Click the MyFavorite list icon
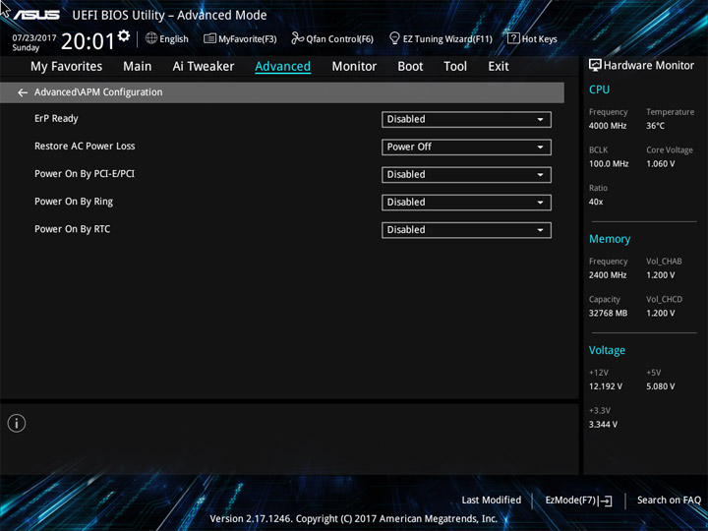 [209, 38]
